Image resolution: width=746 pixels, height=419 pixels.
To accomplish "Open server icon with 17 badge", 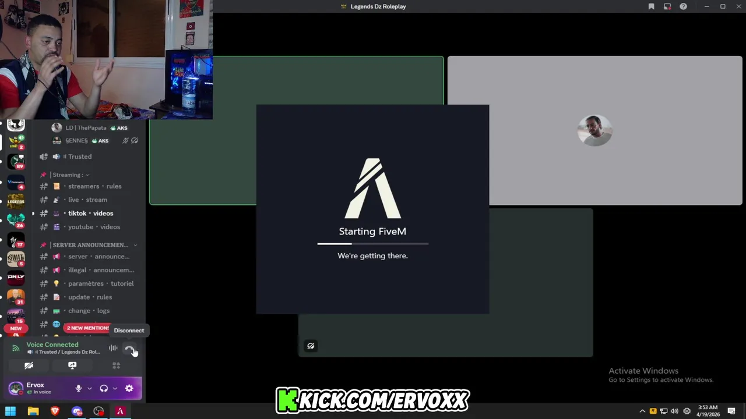I will pyautogui.click(x=16, y=240).
